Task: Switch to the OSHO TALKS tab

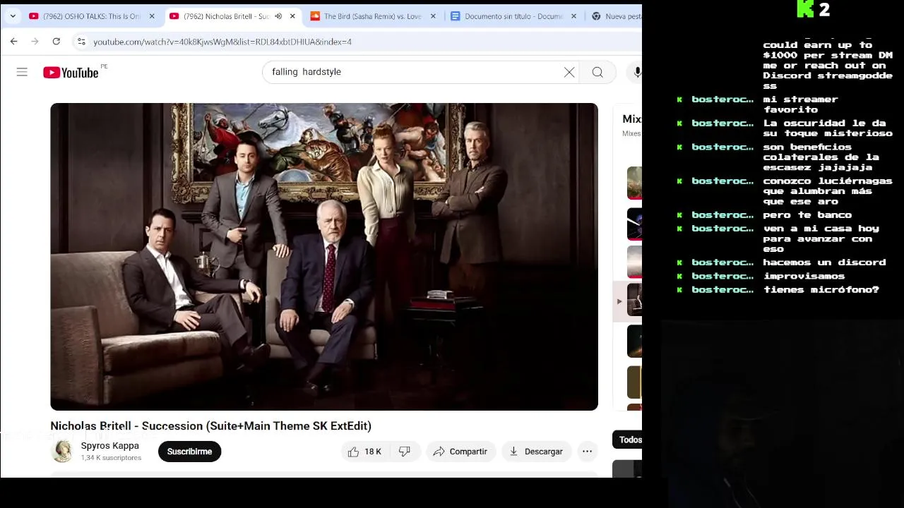Action: coord(92,16)
